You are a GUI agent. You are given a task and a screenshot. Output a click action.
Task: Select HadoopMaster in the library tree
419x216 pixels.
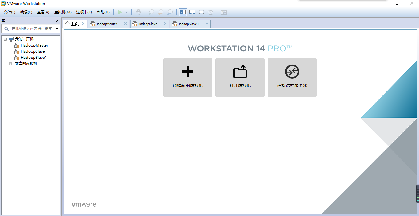tap(34, 45)
